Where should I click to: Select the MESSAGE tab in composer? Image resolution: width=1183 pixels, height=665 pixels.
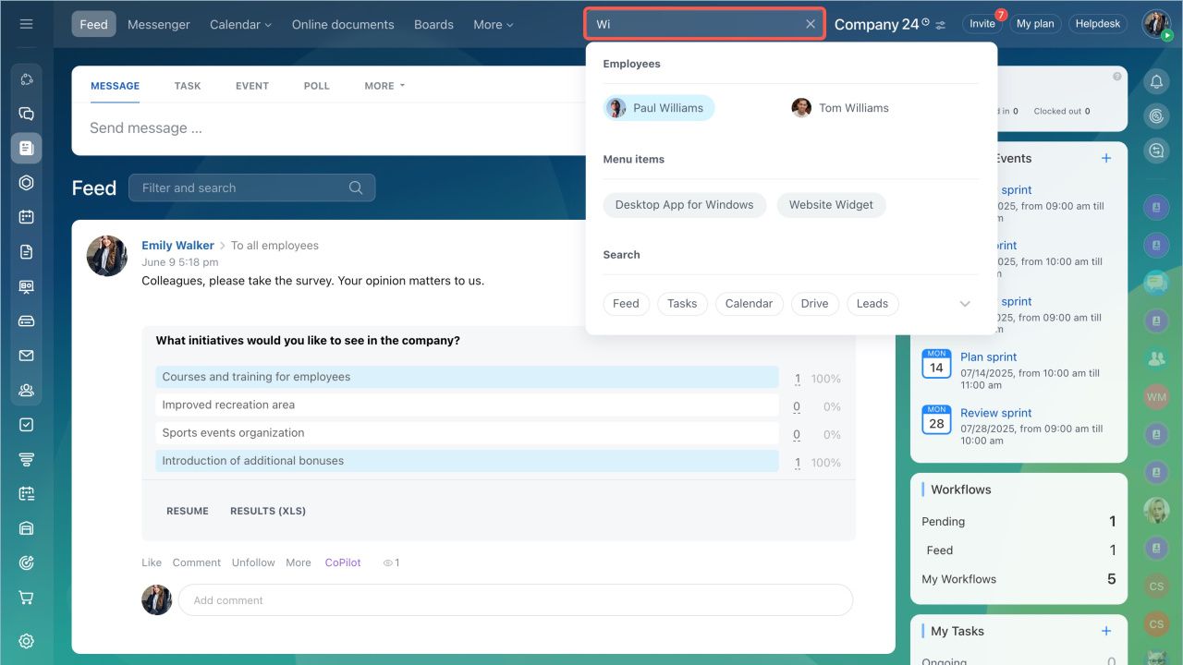pyautogui.click(x=115, y=86)
